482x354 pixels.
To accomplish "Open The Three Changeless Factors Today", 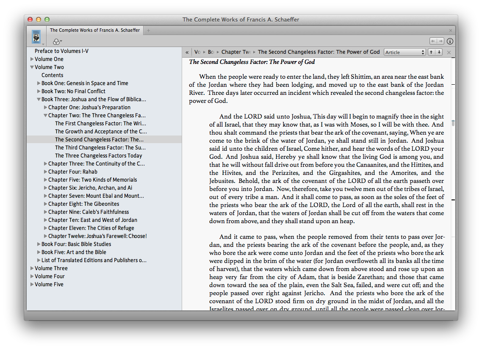I will tap(98, 156).
